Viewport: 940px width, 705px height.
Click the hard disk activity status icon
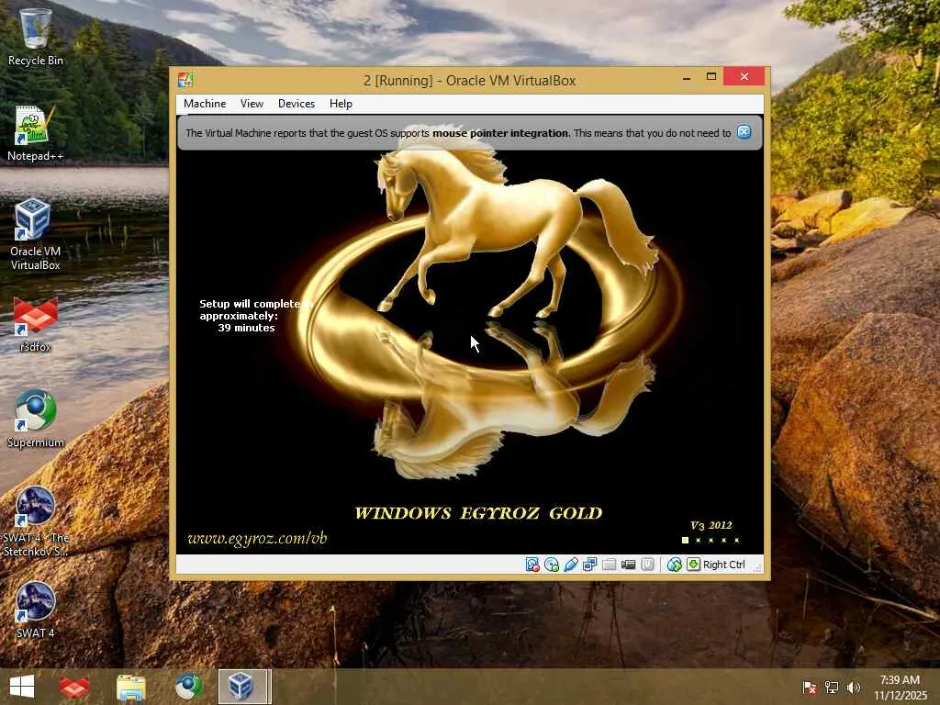532,565
